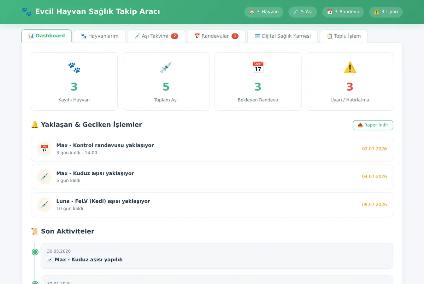
Task: Click the scroll icon next to Son Aktiviteler
Action: 35,231
